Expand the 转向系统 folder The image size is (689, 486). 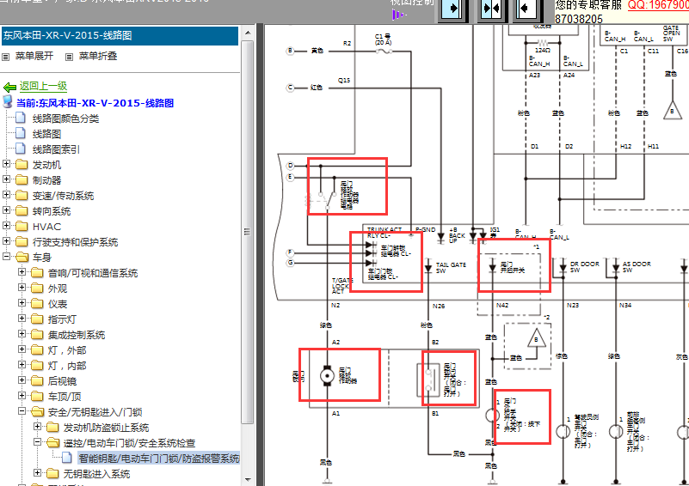click(x=6, y=210)
